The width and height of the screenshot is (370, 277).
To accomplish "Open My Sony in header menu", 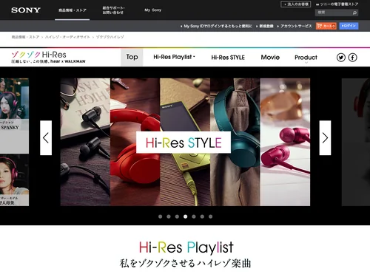I will [x=153, y=10].
